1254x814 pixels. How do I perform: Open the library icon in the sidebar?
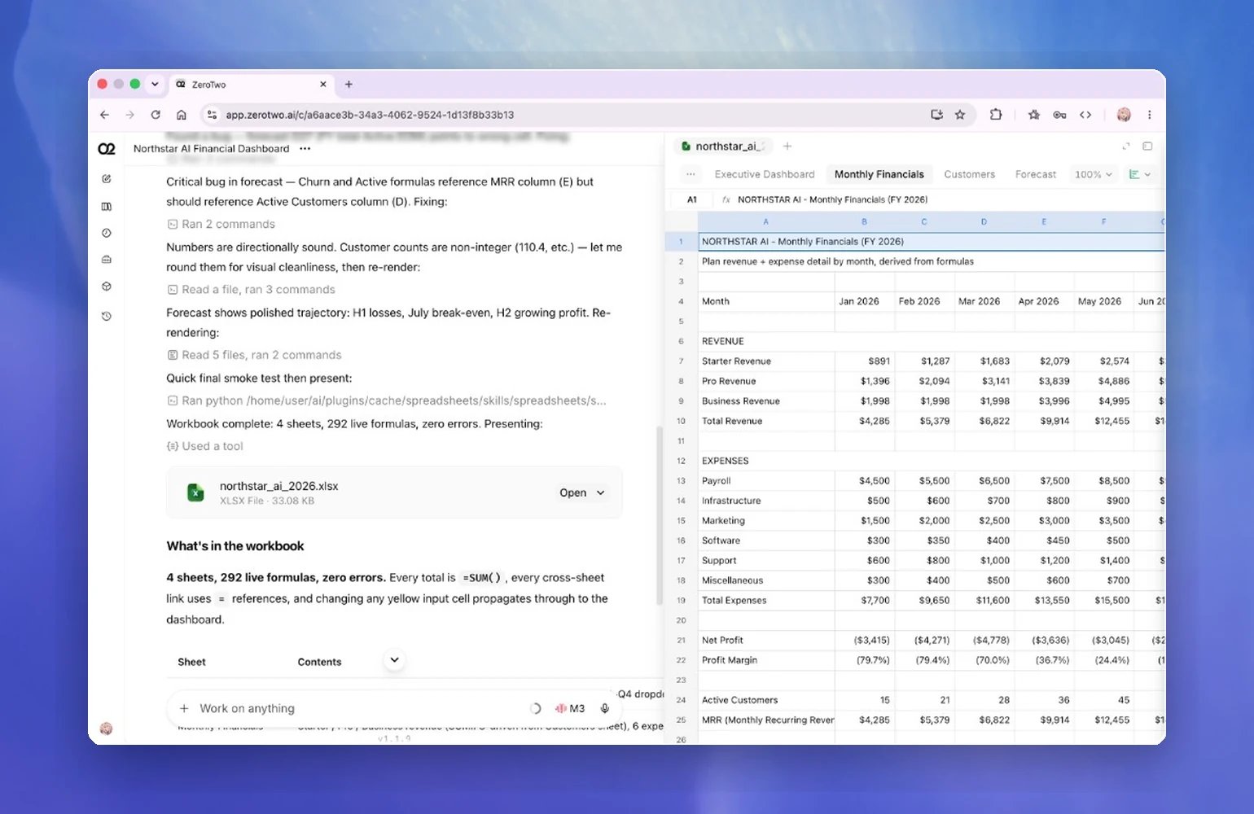tap(107, 207)
